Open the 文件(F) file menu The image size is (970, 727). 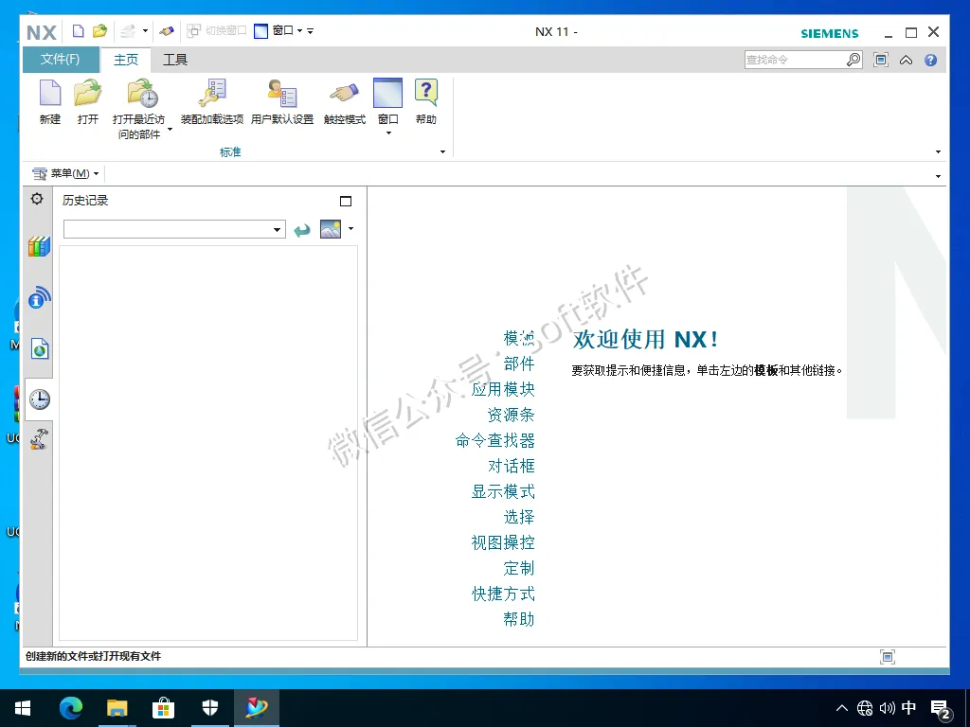point(60,60)
